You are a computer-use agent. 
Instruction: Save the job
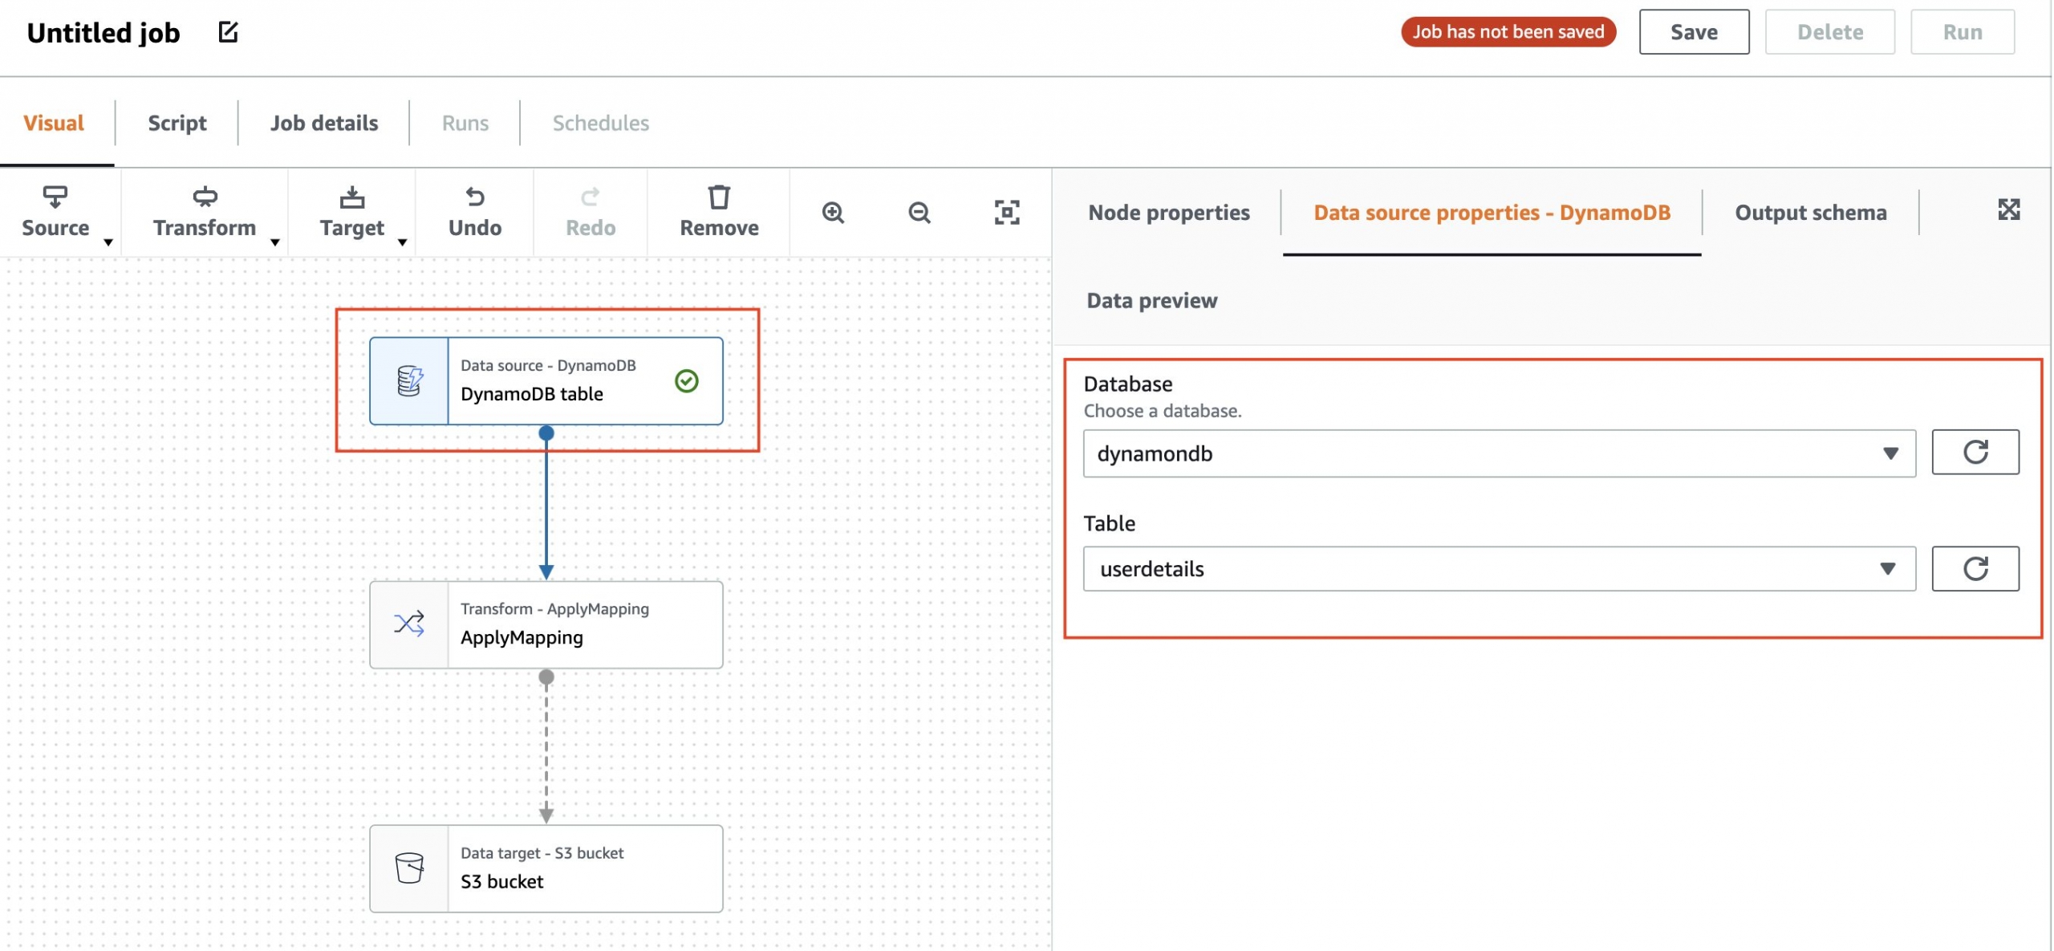[1694, 32]
